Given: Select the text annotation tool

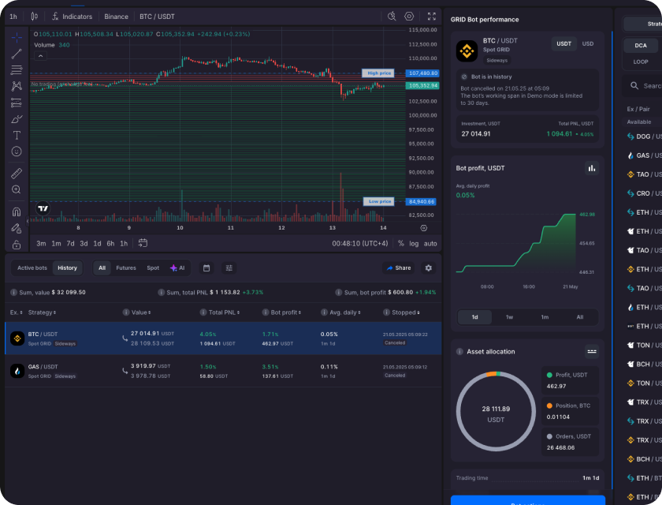Looking at the screenshot, I should 16,135.
